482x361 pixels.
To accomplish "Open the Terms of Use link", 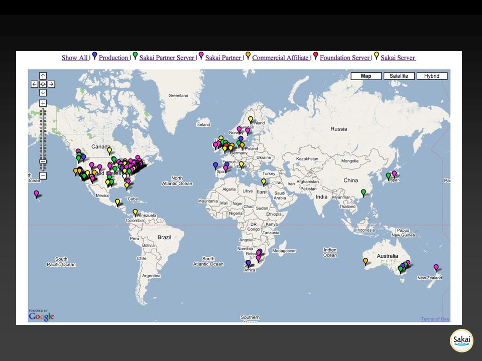I will 435,319.
